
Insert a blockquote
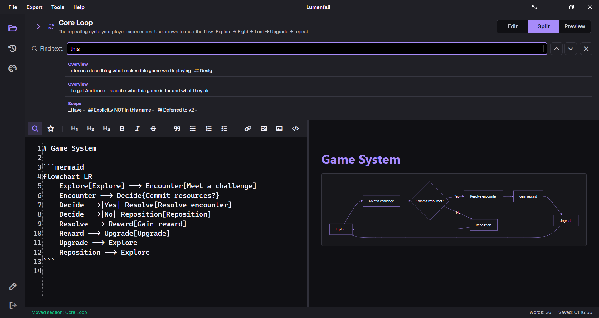[177, 128]
